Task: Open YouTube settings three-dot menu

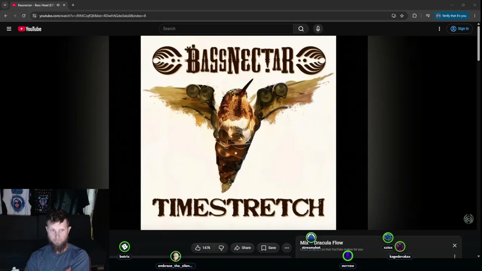Action: coord(439,29)
